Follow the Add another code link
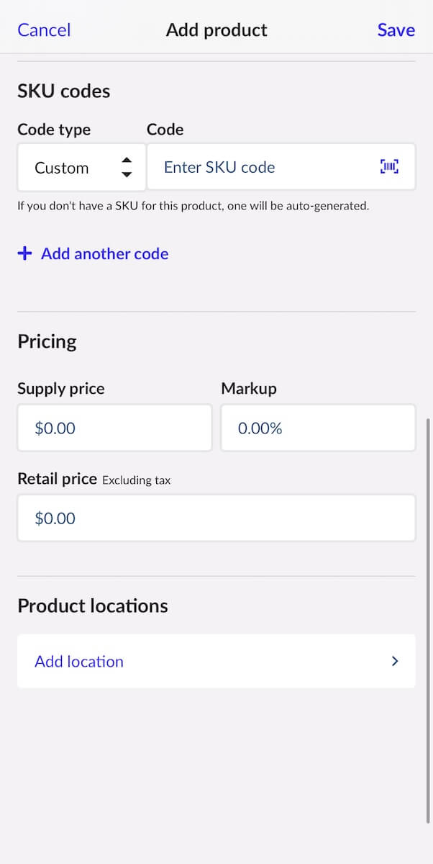 pos(104,253)
